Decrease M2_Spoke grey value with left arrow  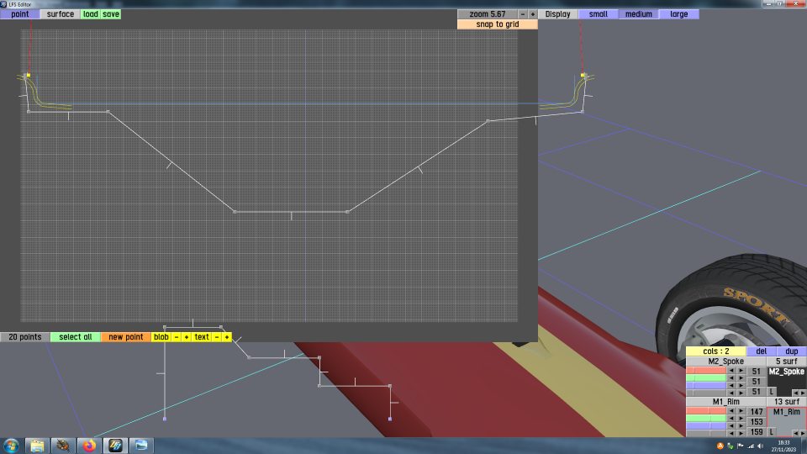(x=731, y=393)
